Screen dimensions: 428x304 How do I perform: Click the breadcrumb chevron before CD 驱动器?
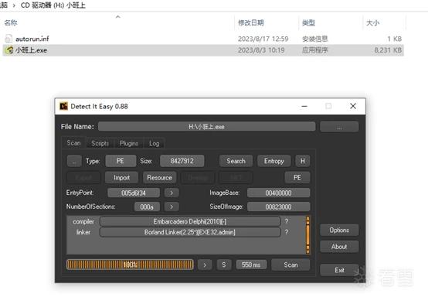click(x=14, y=5)
